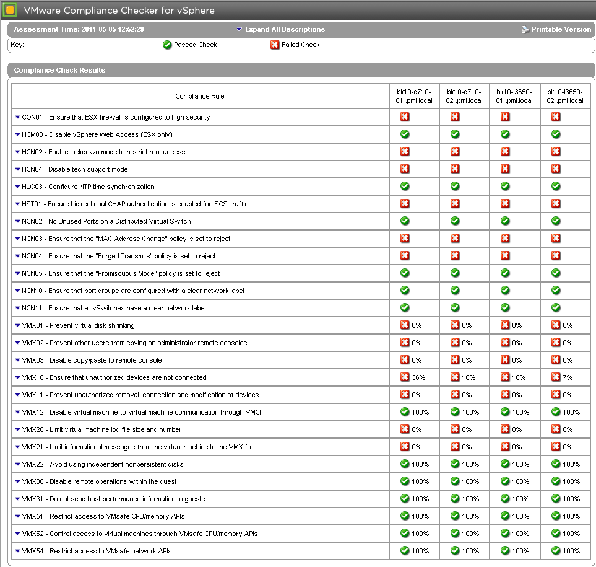The height and width of the screenshot is (567, 596).
Task: Click the red Failed Check key icon
Action: [x=275, y=45]
